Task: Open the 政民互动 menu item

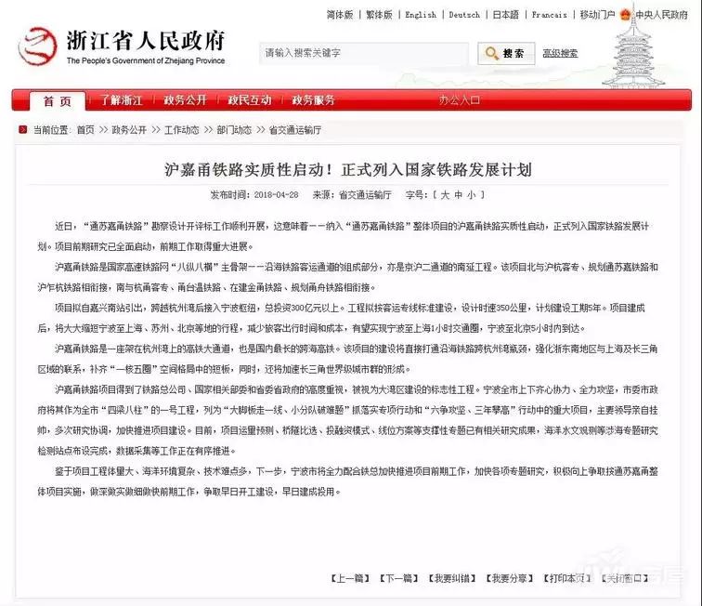Action: click(250, 100)
